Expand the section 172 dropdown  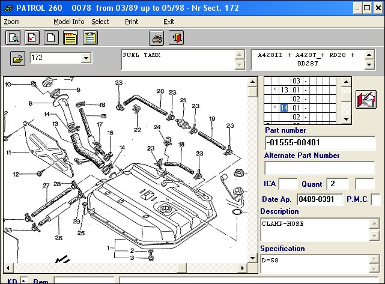86,58
